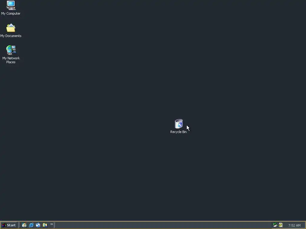The width and height of the screenshot is (306, 229).
Task: Launch Internet Explorer from Quick Launch
Action: (x=31, y=225)
